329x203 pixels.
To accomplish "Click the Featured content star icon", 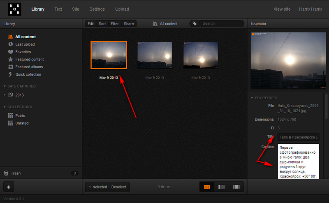I will coord(11,59).
